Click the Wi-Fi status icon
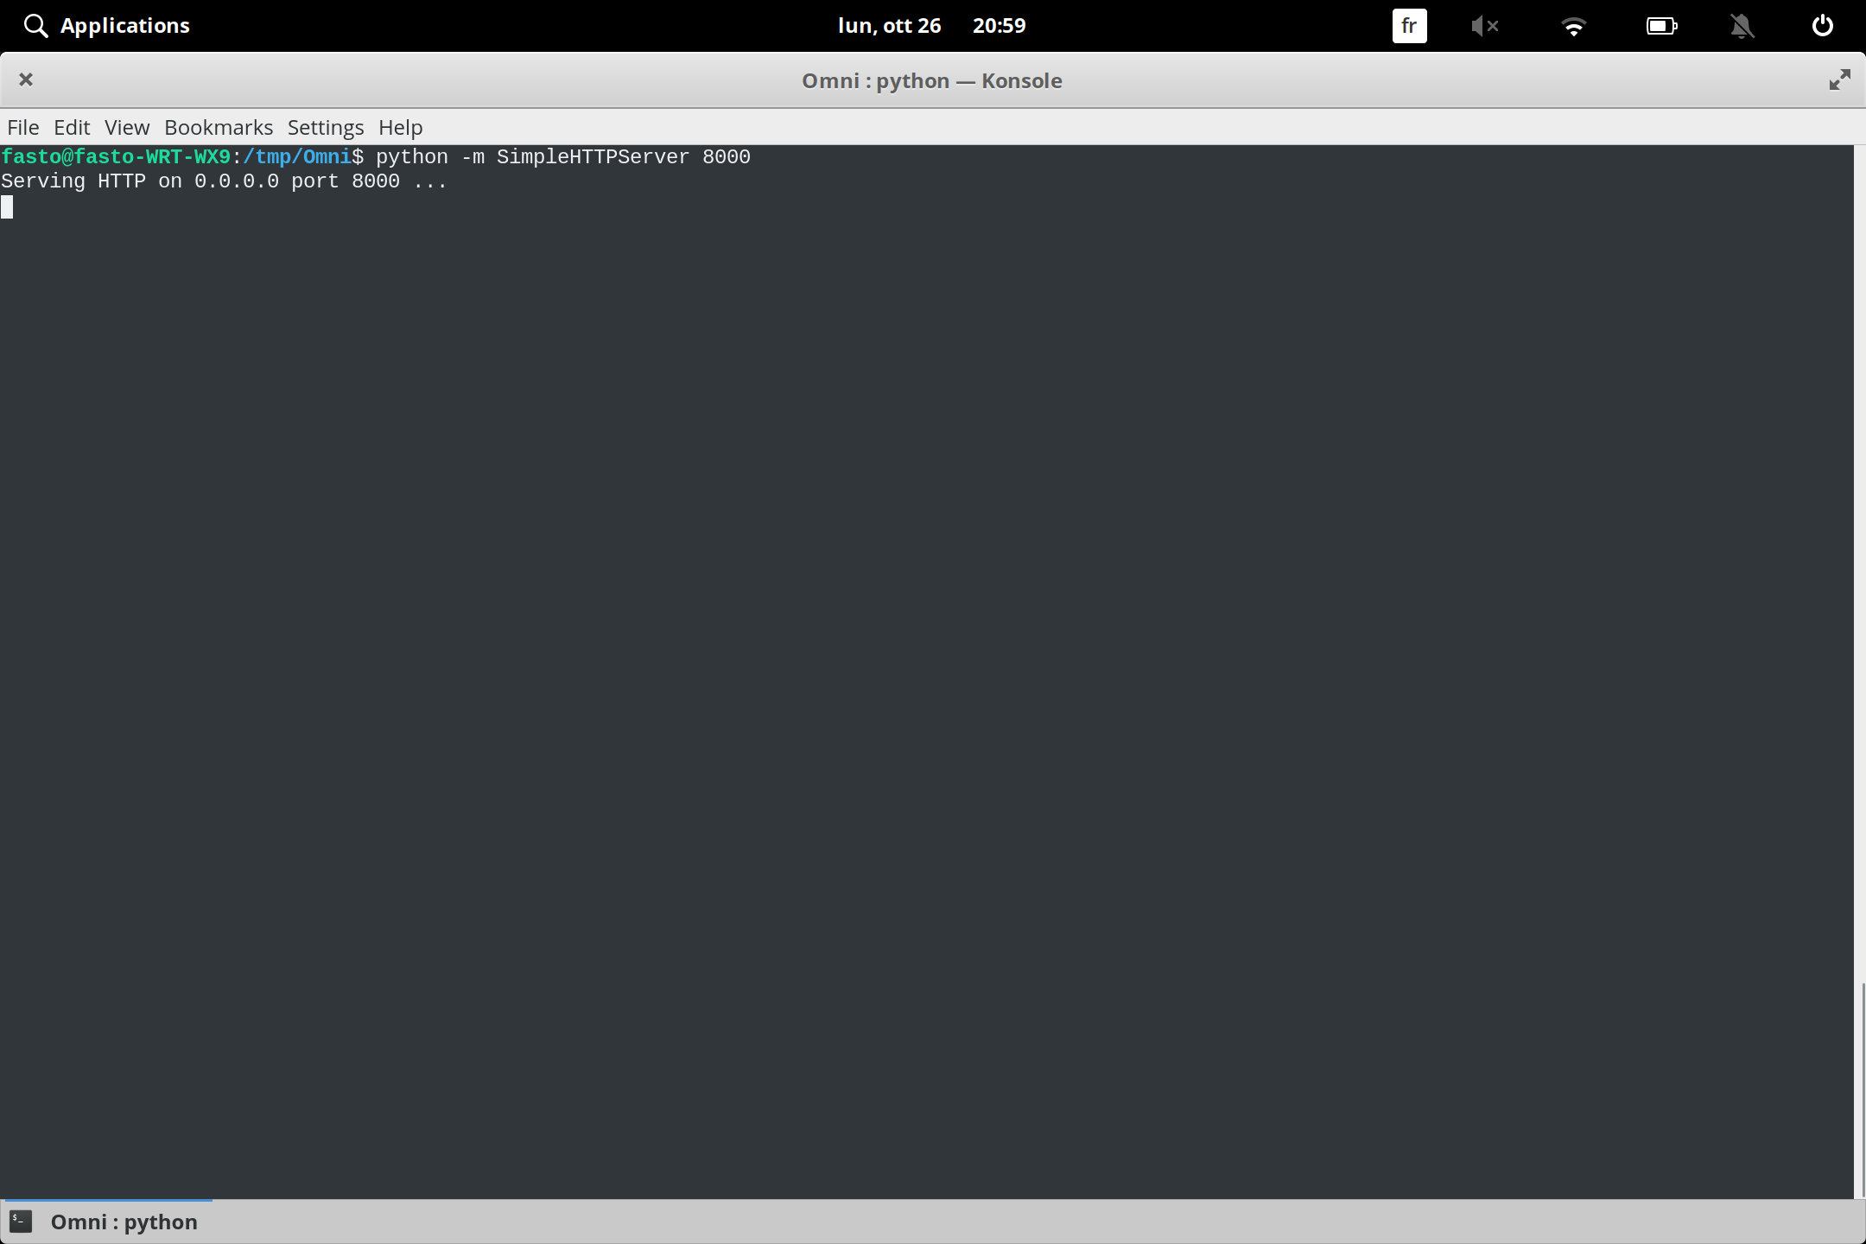The image size is (1866, 1244). [x=1574, y=25]
